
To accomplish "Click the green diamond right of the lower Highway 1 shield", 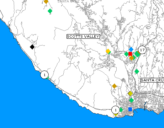I will pos(121,110).
